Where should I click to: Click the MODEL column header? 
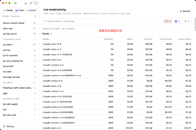coord(46,39)
